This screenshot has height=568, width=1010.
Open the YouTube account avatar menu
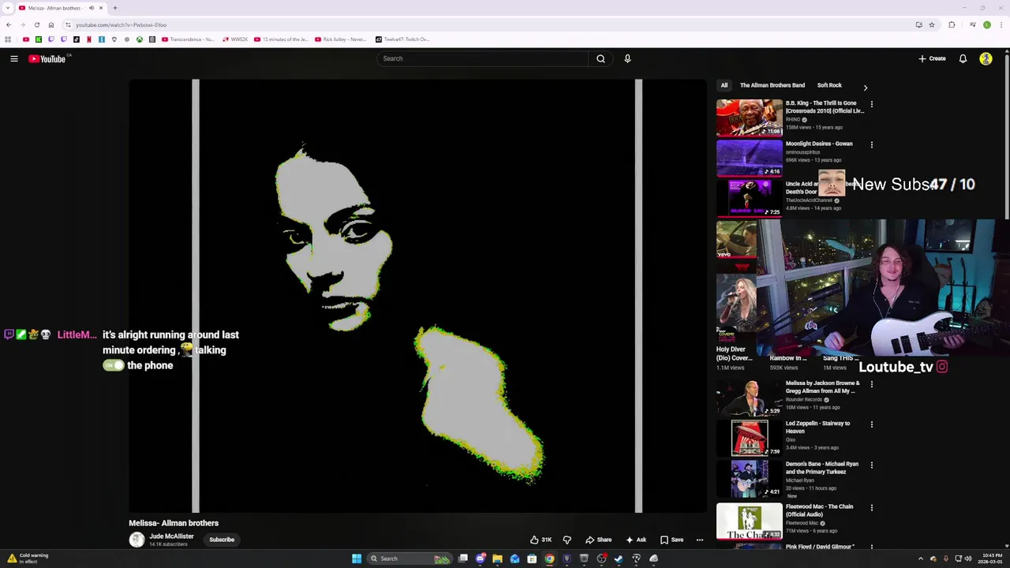pos(986,58)
